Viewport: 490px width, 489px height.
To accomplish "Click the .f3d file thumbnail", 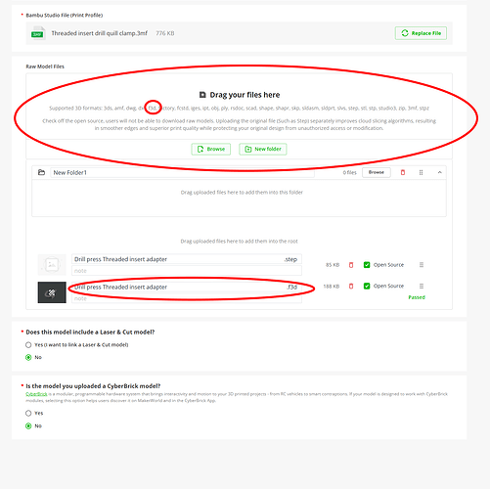I will pyautogui.click(x=52, y=292).
